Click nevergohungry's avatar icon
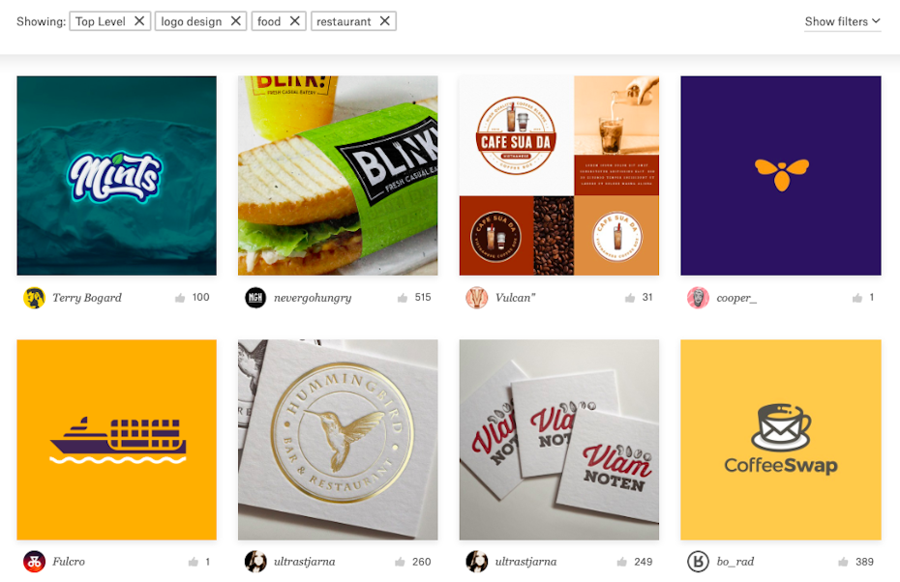900x582 pixels. pyautogui.click(x=255, y=298)
